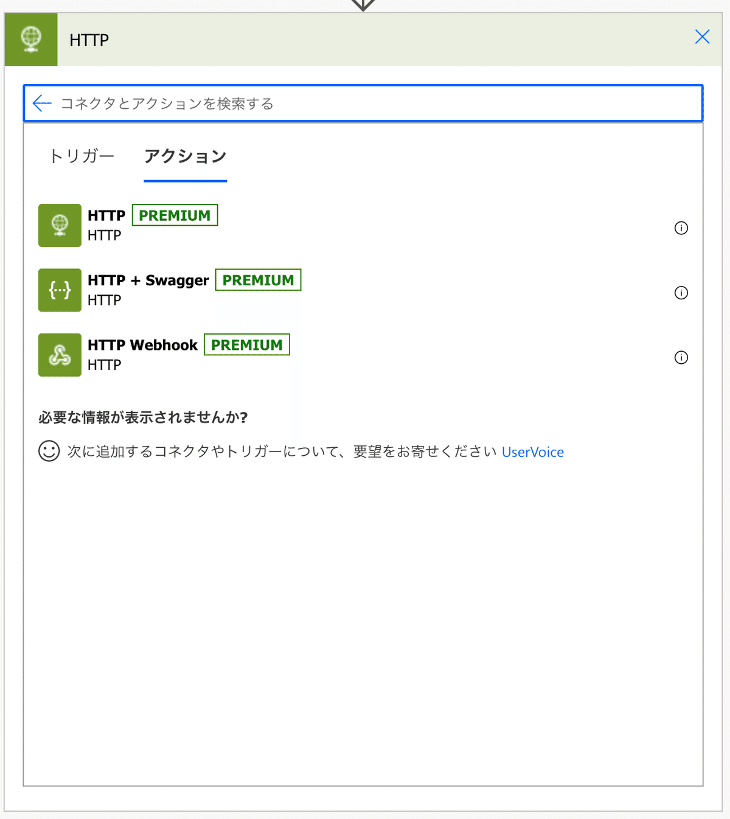Show info for HTTP + Swagger action
730x819 pixels.
point(681,293)
